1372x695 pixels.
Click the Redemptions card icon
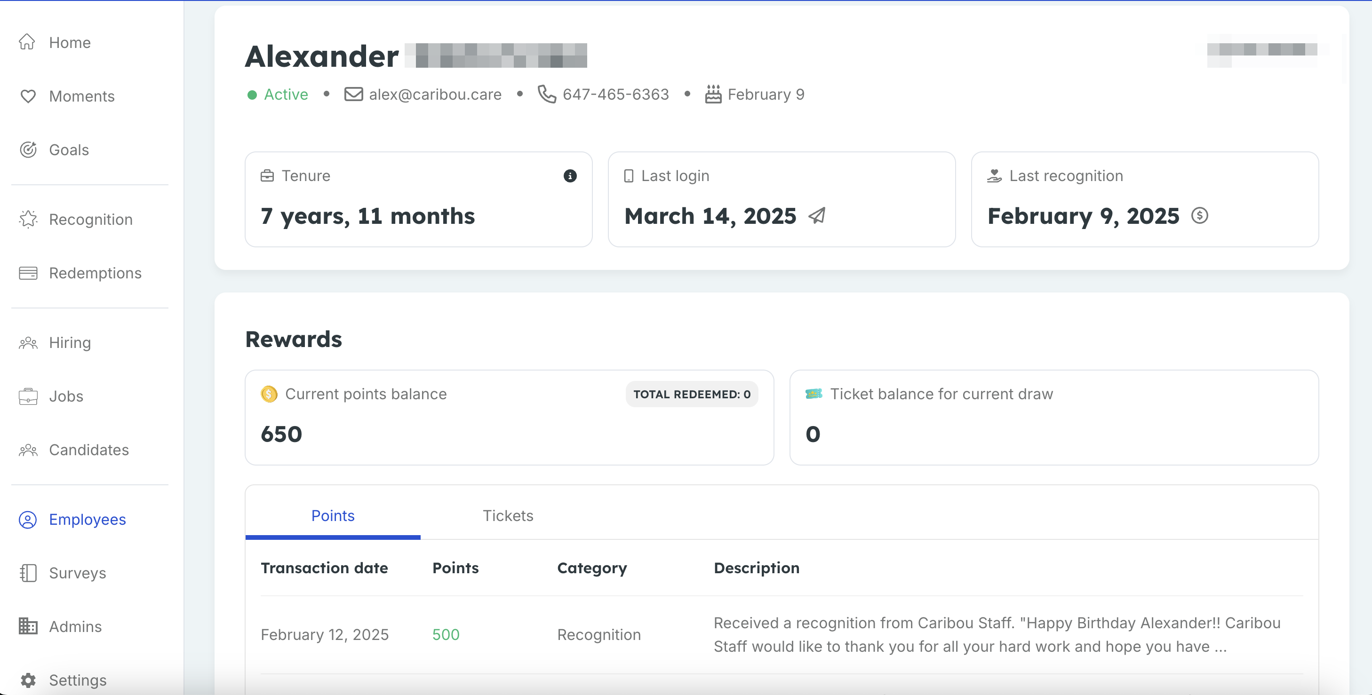[28, 273]
